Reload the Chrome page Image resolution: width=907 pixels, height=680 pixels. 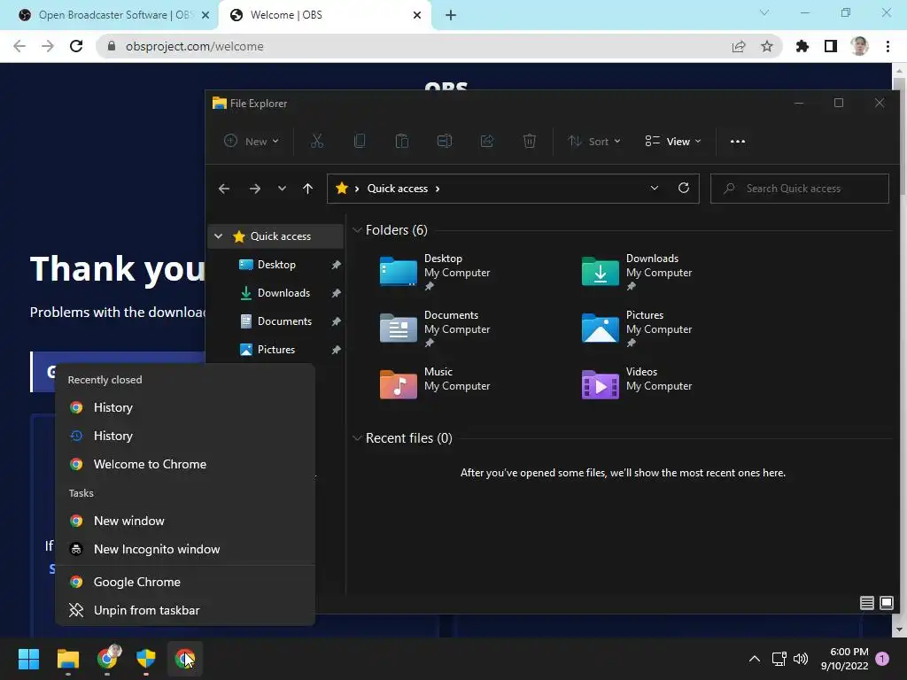click(x=76, y=46)
